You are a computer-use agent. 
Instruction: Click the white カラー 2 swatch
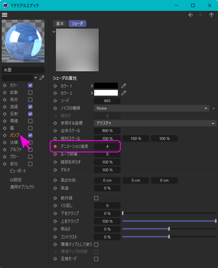click(106, 93)
